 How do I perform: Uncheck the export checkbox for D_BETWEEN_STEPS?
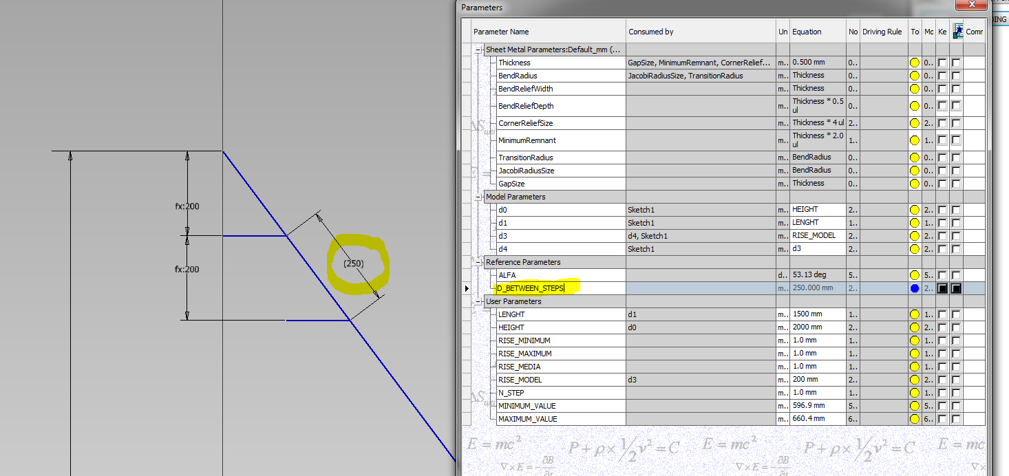point(955,288)
